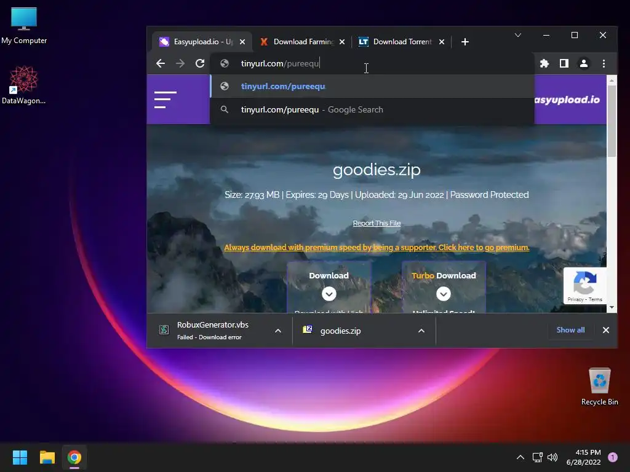Select the DataWagon desktop shortcut

(x=24, y=85)
